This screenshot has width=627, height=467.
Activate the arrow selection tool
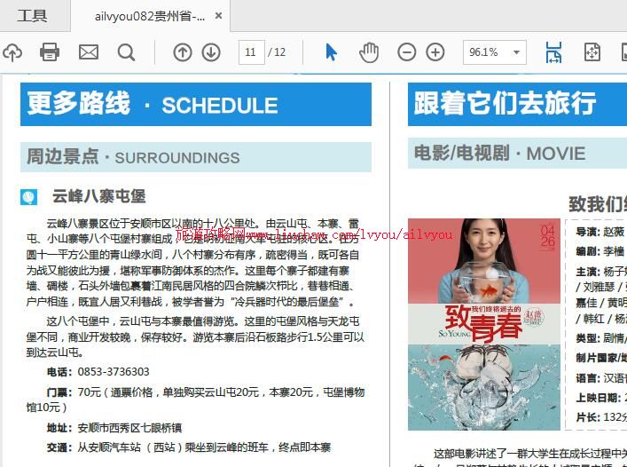331,52
